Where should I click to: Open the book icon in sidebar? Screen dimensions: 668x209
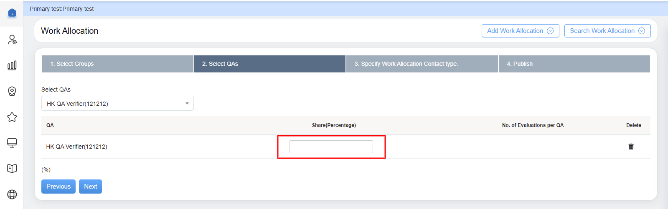[12, 169]
